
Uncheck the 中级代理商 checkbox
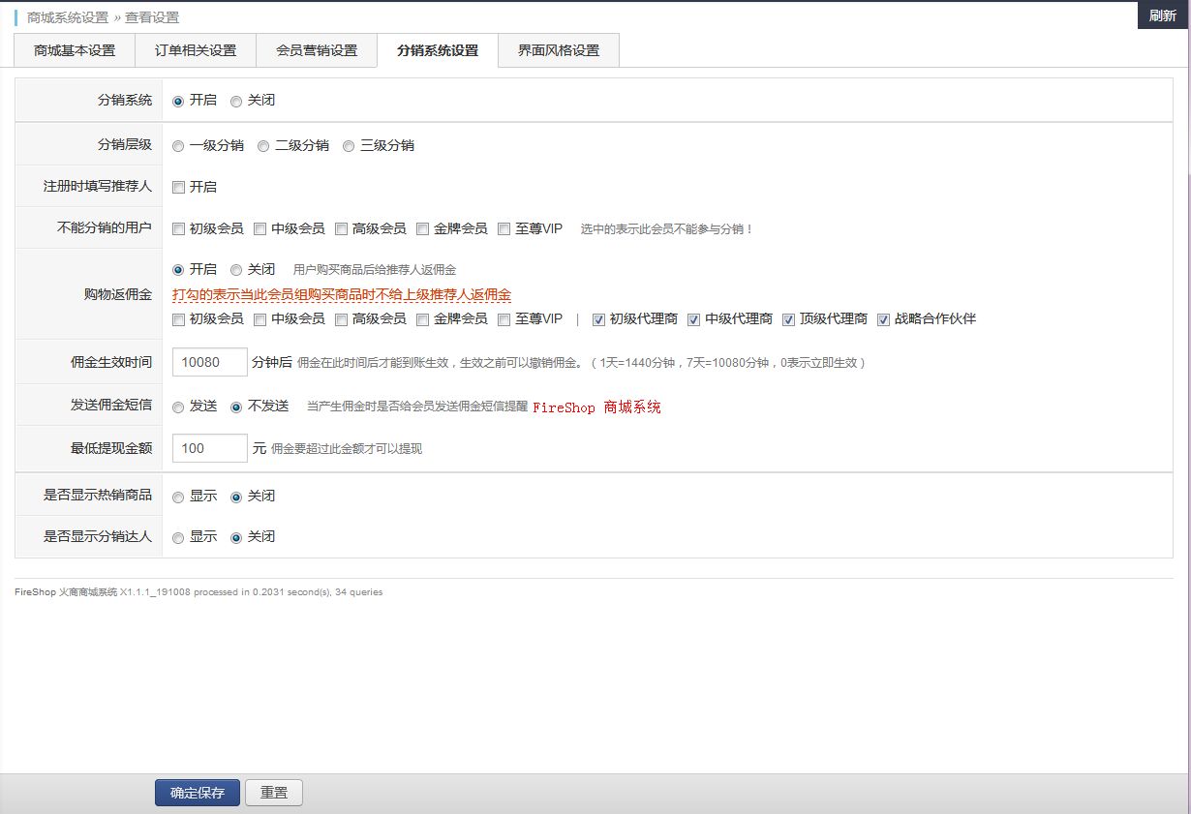[693, 319]
